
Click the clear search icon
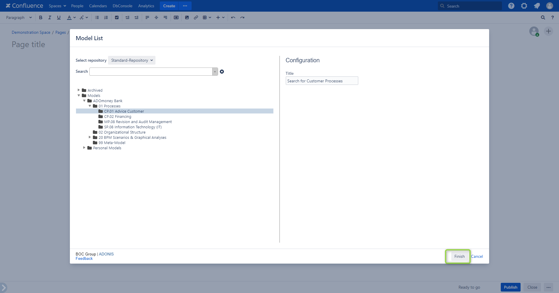(x=222, y=72)
